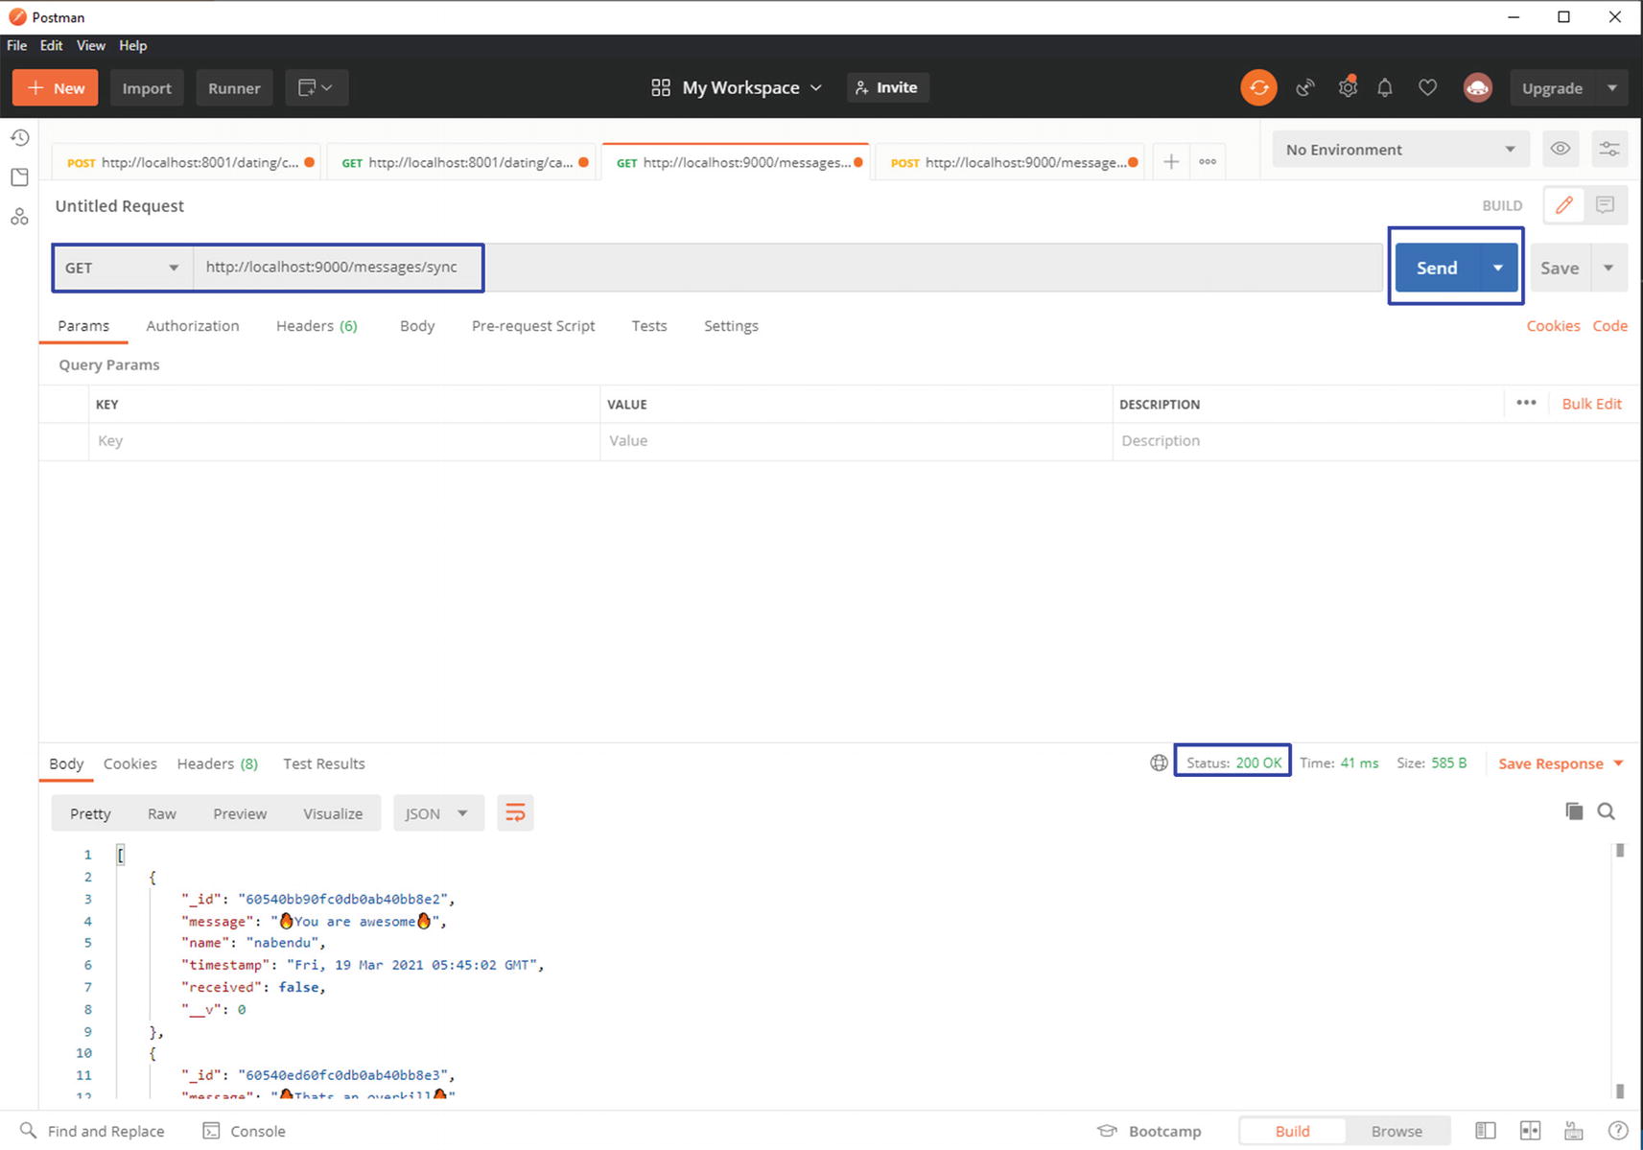This screenshot has height=1150, width=1643.
Task: Toggle line wrap in response body
Action: (515, 813)
